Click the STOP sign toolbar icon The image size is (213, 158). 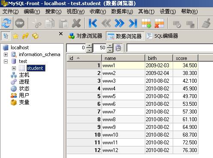20,23
